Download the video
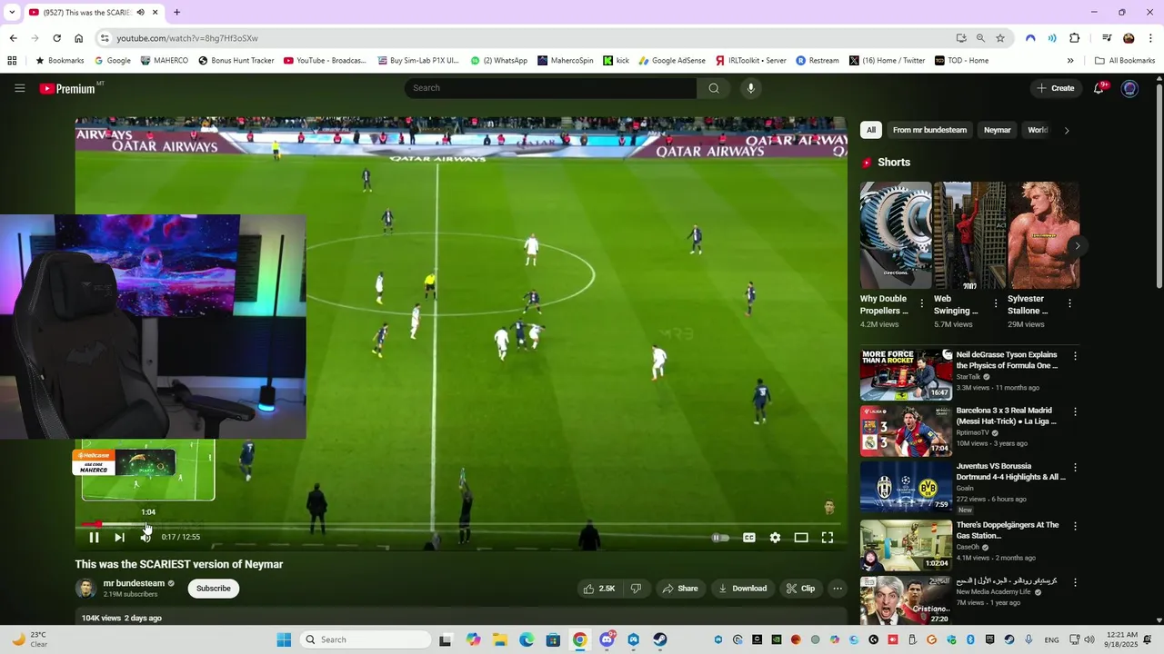The height and width of the screenshot is (654, 1164). tap(743, 589)
